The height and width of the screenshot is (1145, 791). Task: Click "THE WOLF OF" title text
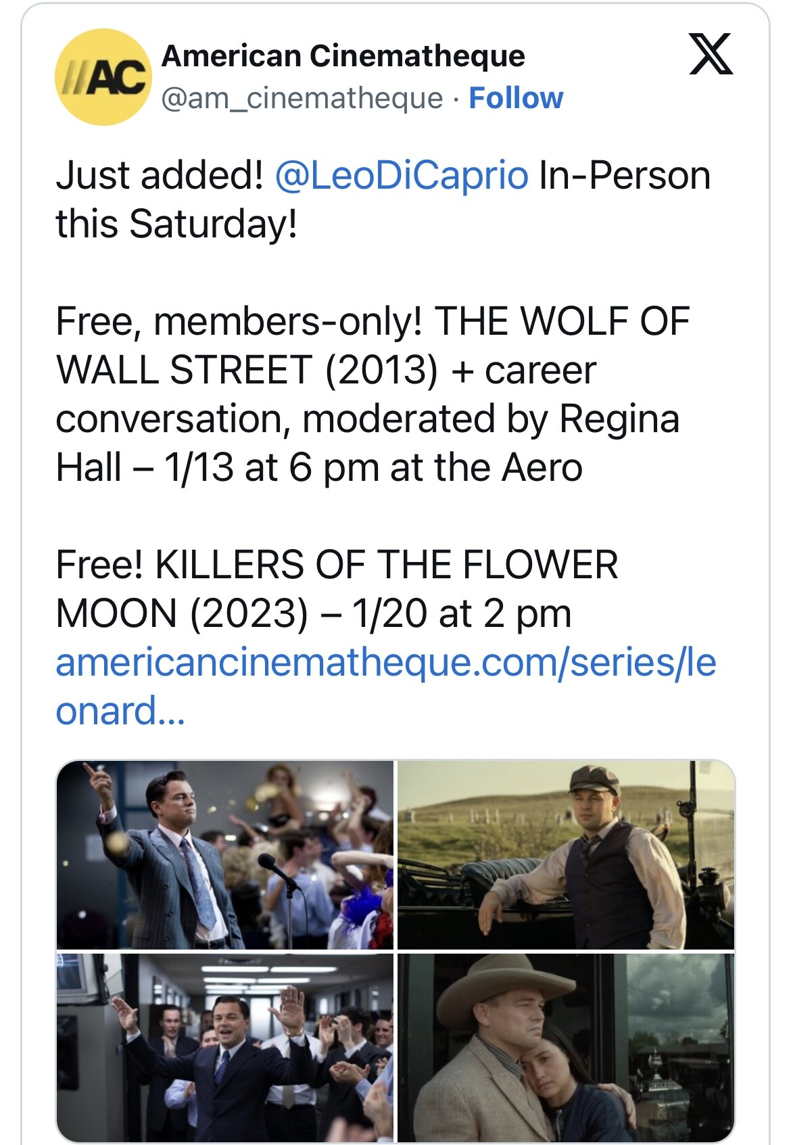point(562,321)
